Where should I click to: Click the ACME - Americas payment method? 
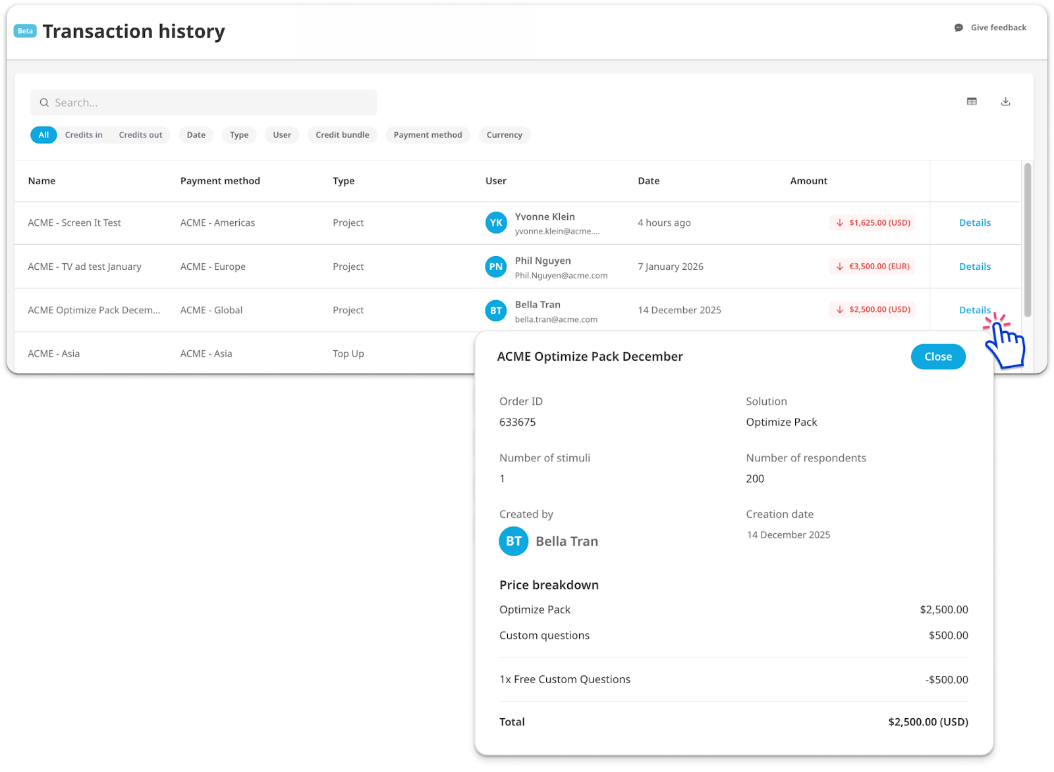tap(217, 223)
